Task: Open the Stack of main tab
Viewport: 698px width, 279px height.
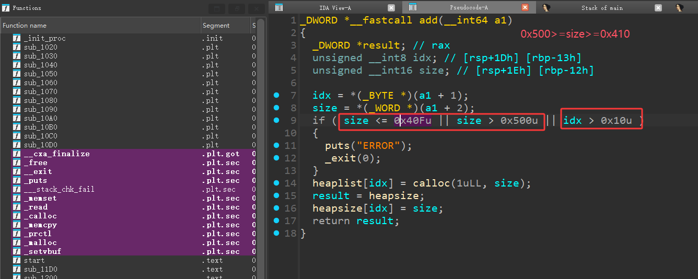Action: [x=602, y=8]
